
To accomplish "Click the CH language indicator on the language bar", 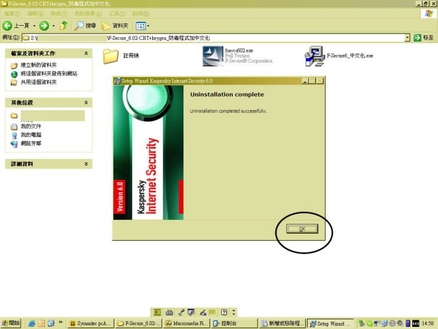I will click(x=157, y=312).
